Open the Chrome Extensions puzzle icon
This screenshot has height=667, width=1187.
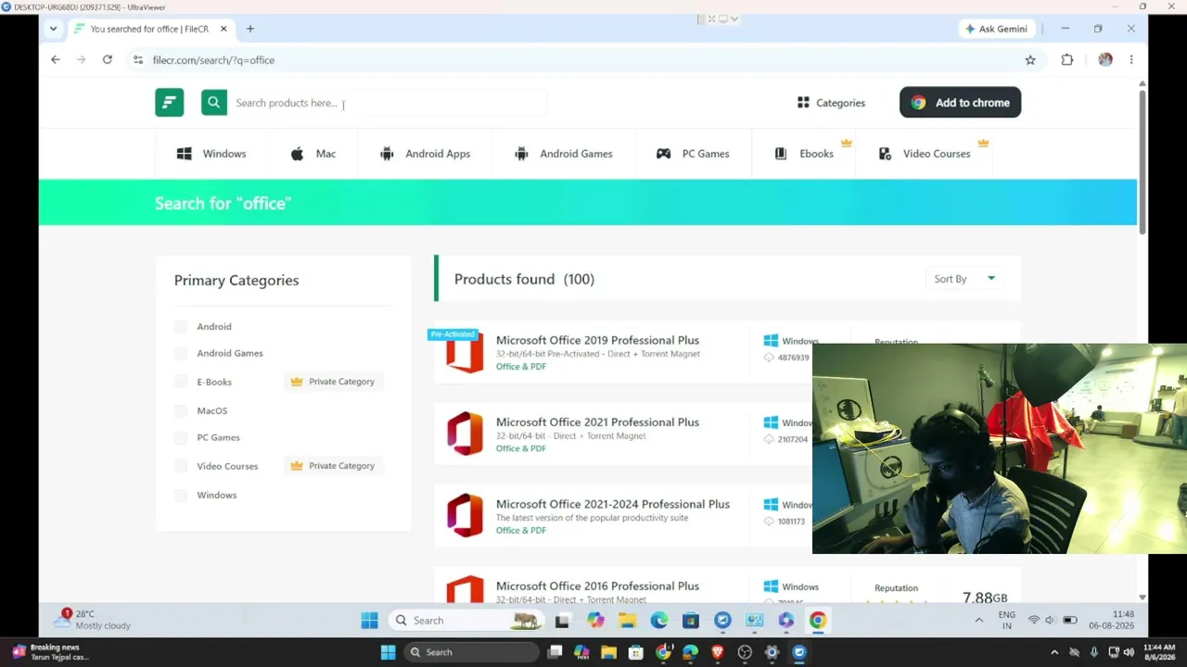click(x=1067, y=60)
